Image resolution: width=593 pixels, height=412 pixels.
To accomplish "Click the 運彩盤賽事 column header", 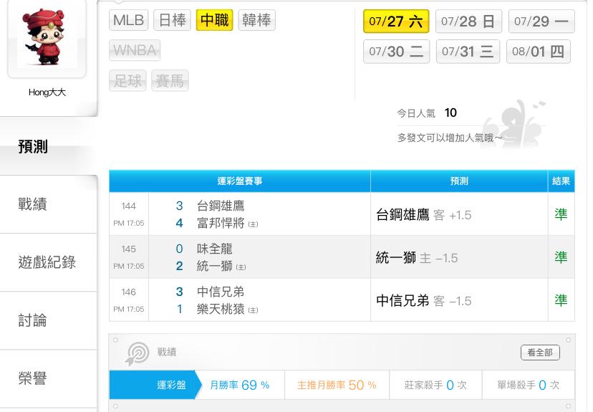I will (240, 181).
